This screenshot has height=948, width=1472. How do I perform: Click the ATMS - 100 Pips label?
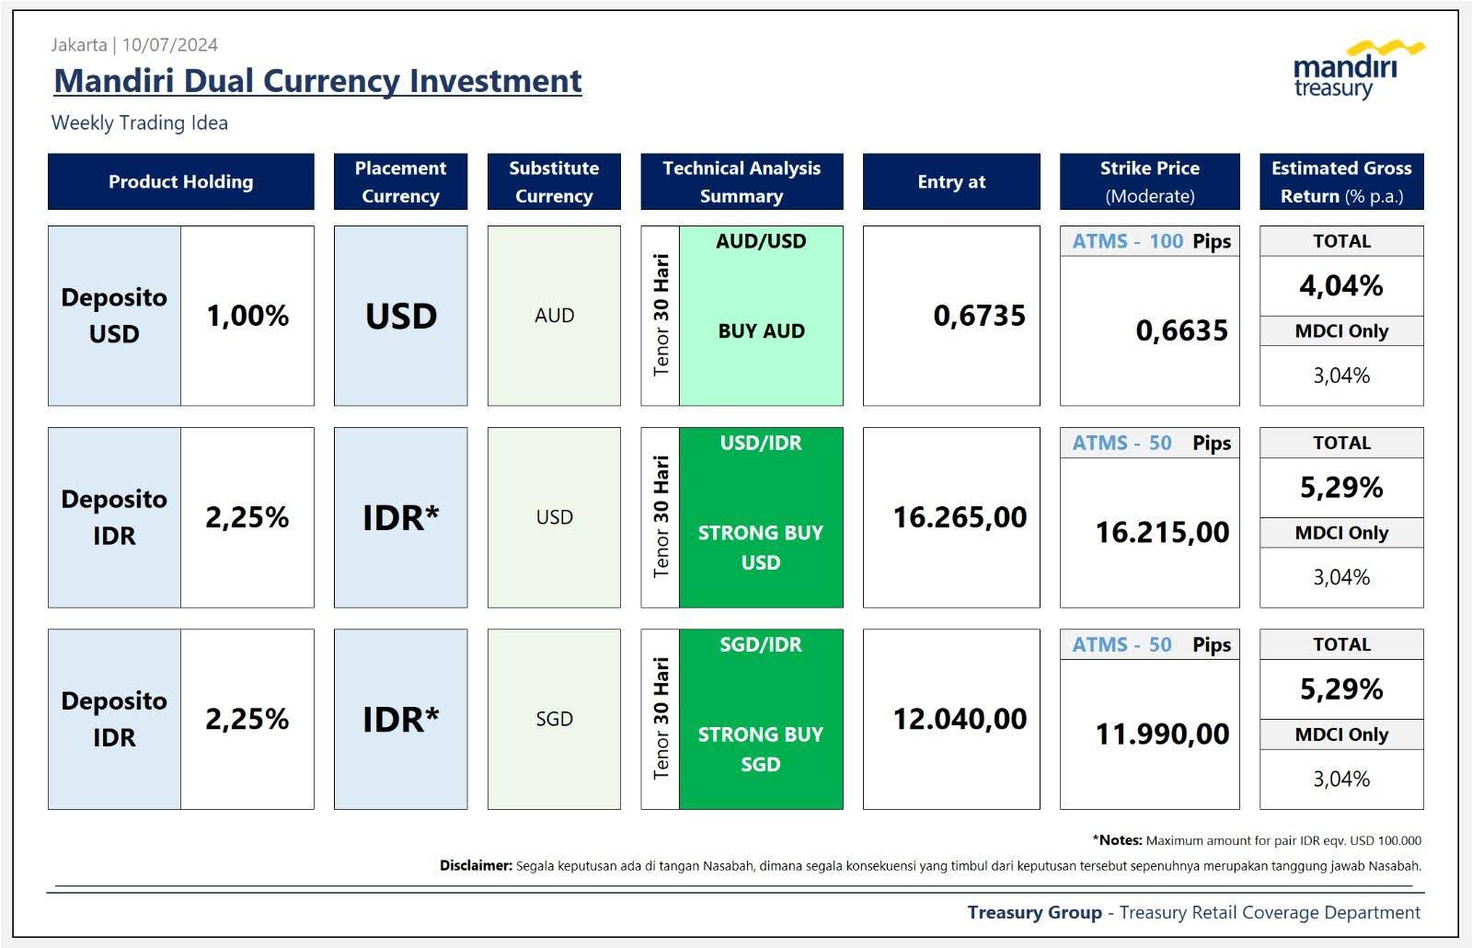tap(1150, 241)
